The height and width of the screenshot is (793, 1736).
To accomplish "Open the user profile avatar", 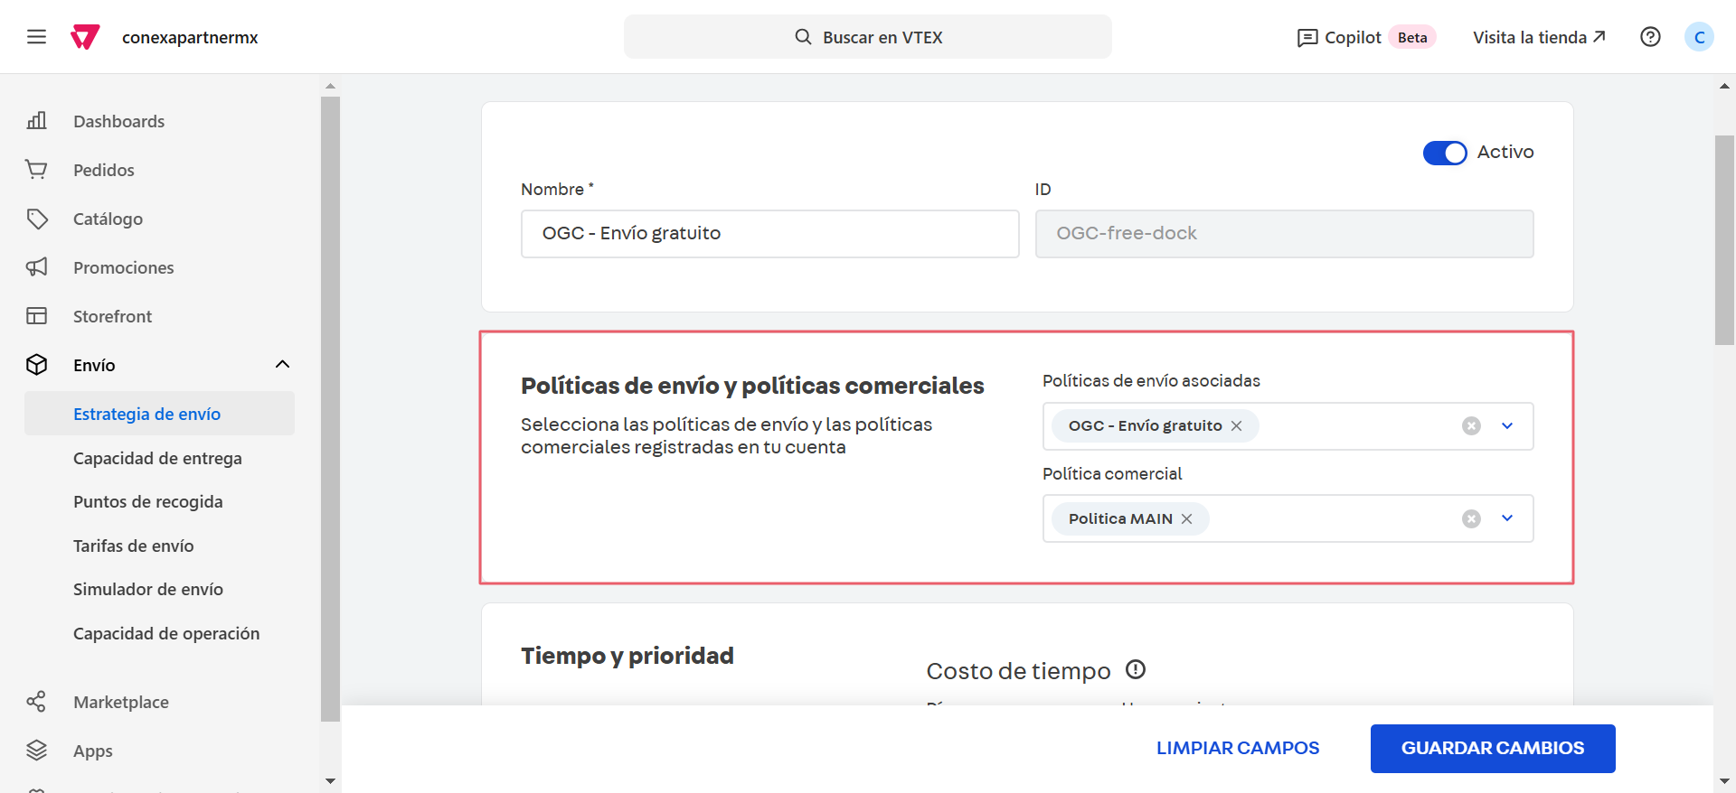I will coord(1699,37).
